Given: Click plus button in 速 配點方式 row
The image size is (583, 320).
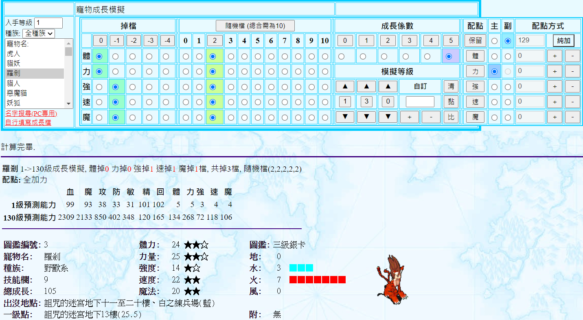Looking at the screenshot, I should [555, 102].
